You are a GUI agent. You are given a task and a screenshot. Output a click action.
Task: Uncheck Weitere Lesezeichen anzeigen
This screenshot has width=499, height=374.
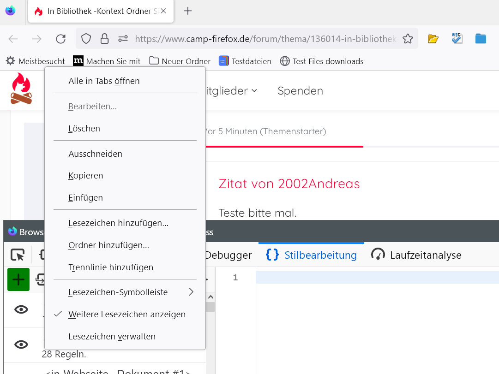126,315
